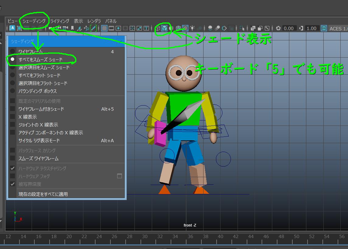This screenshot has height=249, width=348.
Task: Open the ACES view transform dropdown
Action: [338, 28]
